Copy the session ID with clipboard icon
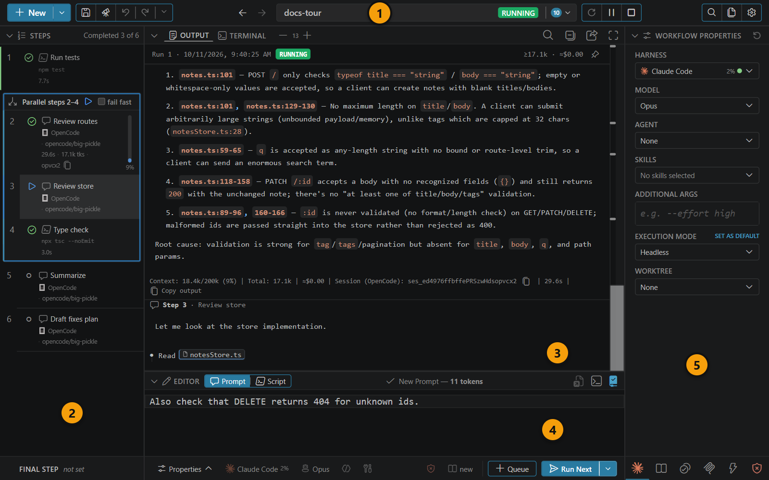This screenshot has height=480, width=769. tap(526, 281)
